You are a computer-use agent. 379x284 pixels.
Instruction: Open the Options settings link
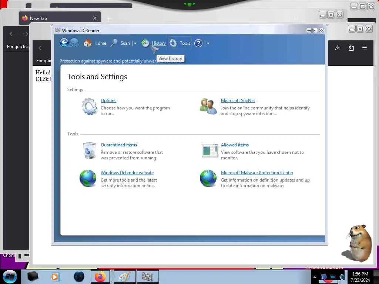pyautogui.click(x=108, y=101)
